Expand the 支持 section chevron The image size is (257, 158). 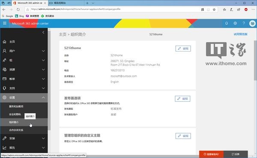coord(43,88)
